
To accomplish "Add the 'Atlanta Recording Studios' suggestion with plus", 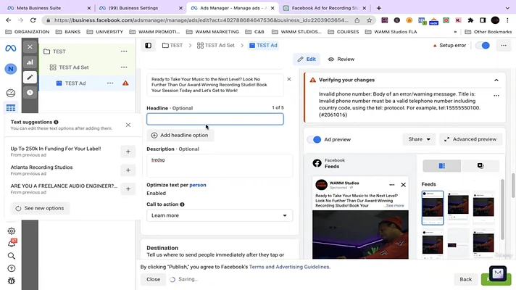I will [128, 170].
